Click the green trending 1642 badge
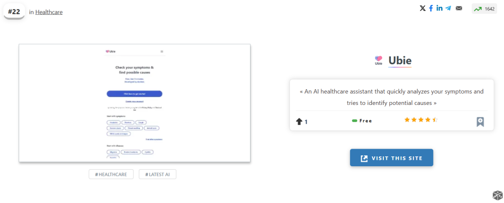This screenshot has width=504, height=203. point(484,9)
